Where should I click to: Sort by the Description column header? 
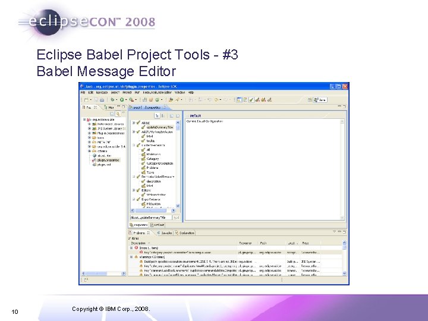(182, 243)
